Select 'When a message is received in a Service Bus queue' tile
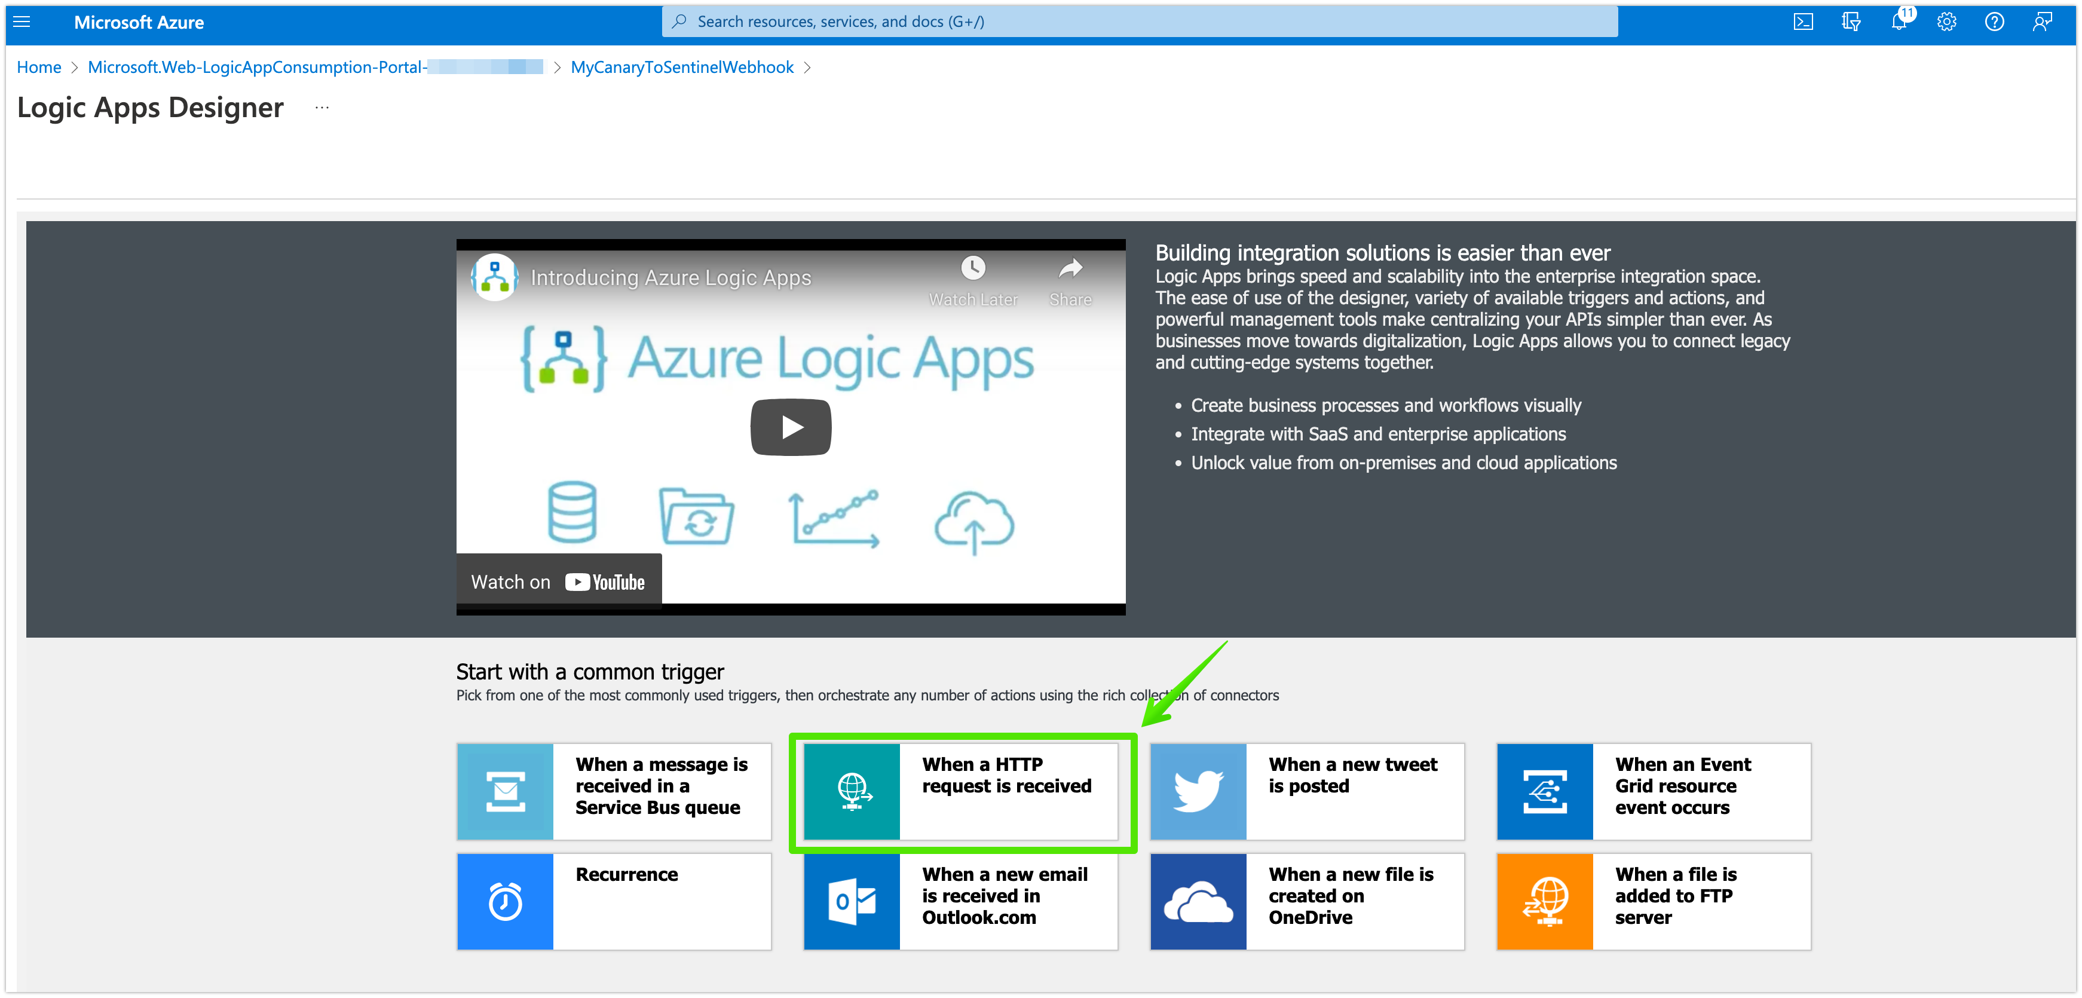 [614, 791]
